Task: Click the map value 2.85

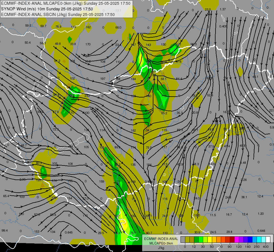Action: [x=23, y=179]
